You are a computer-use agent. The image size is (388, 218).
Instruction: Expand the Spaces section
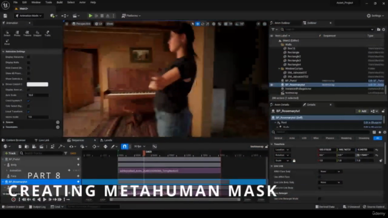click(x=4, y=122)
